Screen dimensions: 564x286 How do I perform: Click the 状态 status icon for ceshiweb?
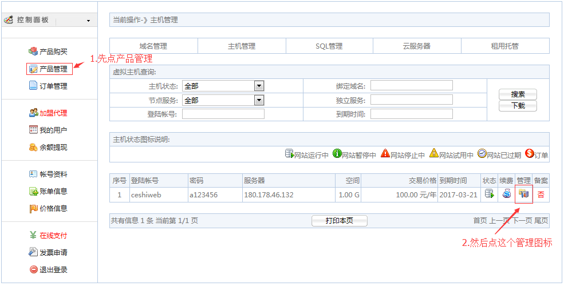(x=490, y=194)
